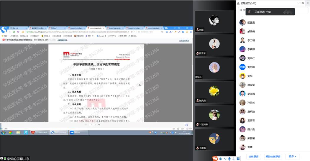Click 全体静音 to mute all members
Image resolution: width=310 pixels, height=161 pixels.
point(254,156)
